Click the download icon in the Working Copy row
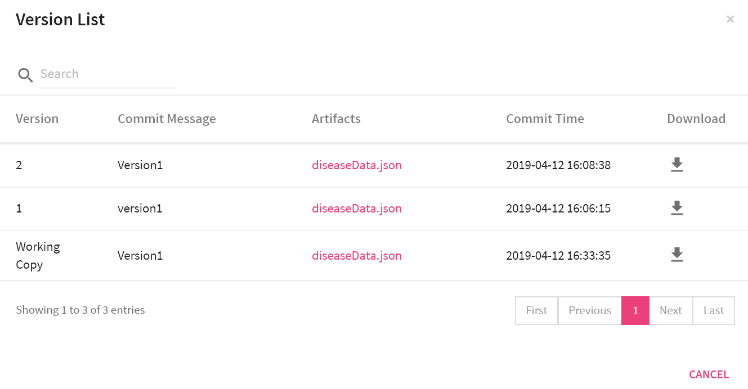Image resolution: width=748 pixels, height=389 pixels. point(677,255)
